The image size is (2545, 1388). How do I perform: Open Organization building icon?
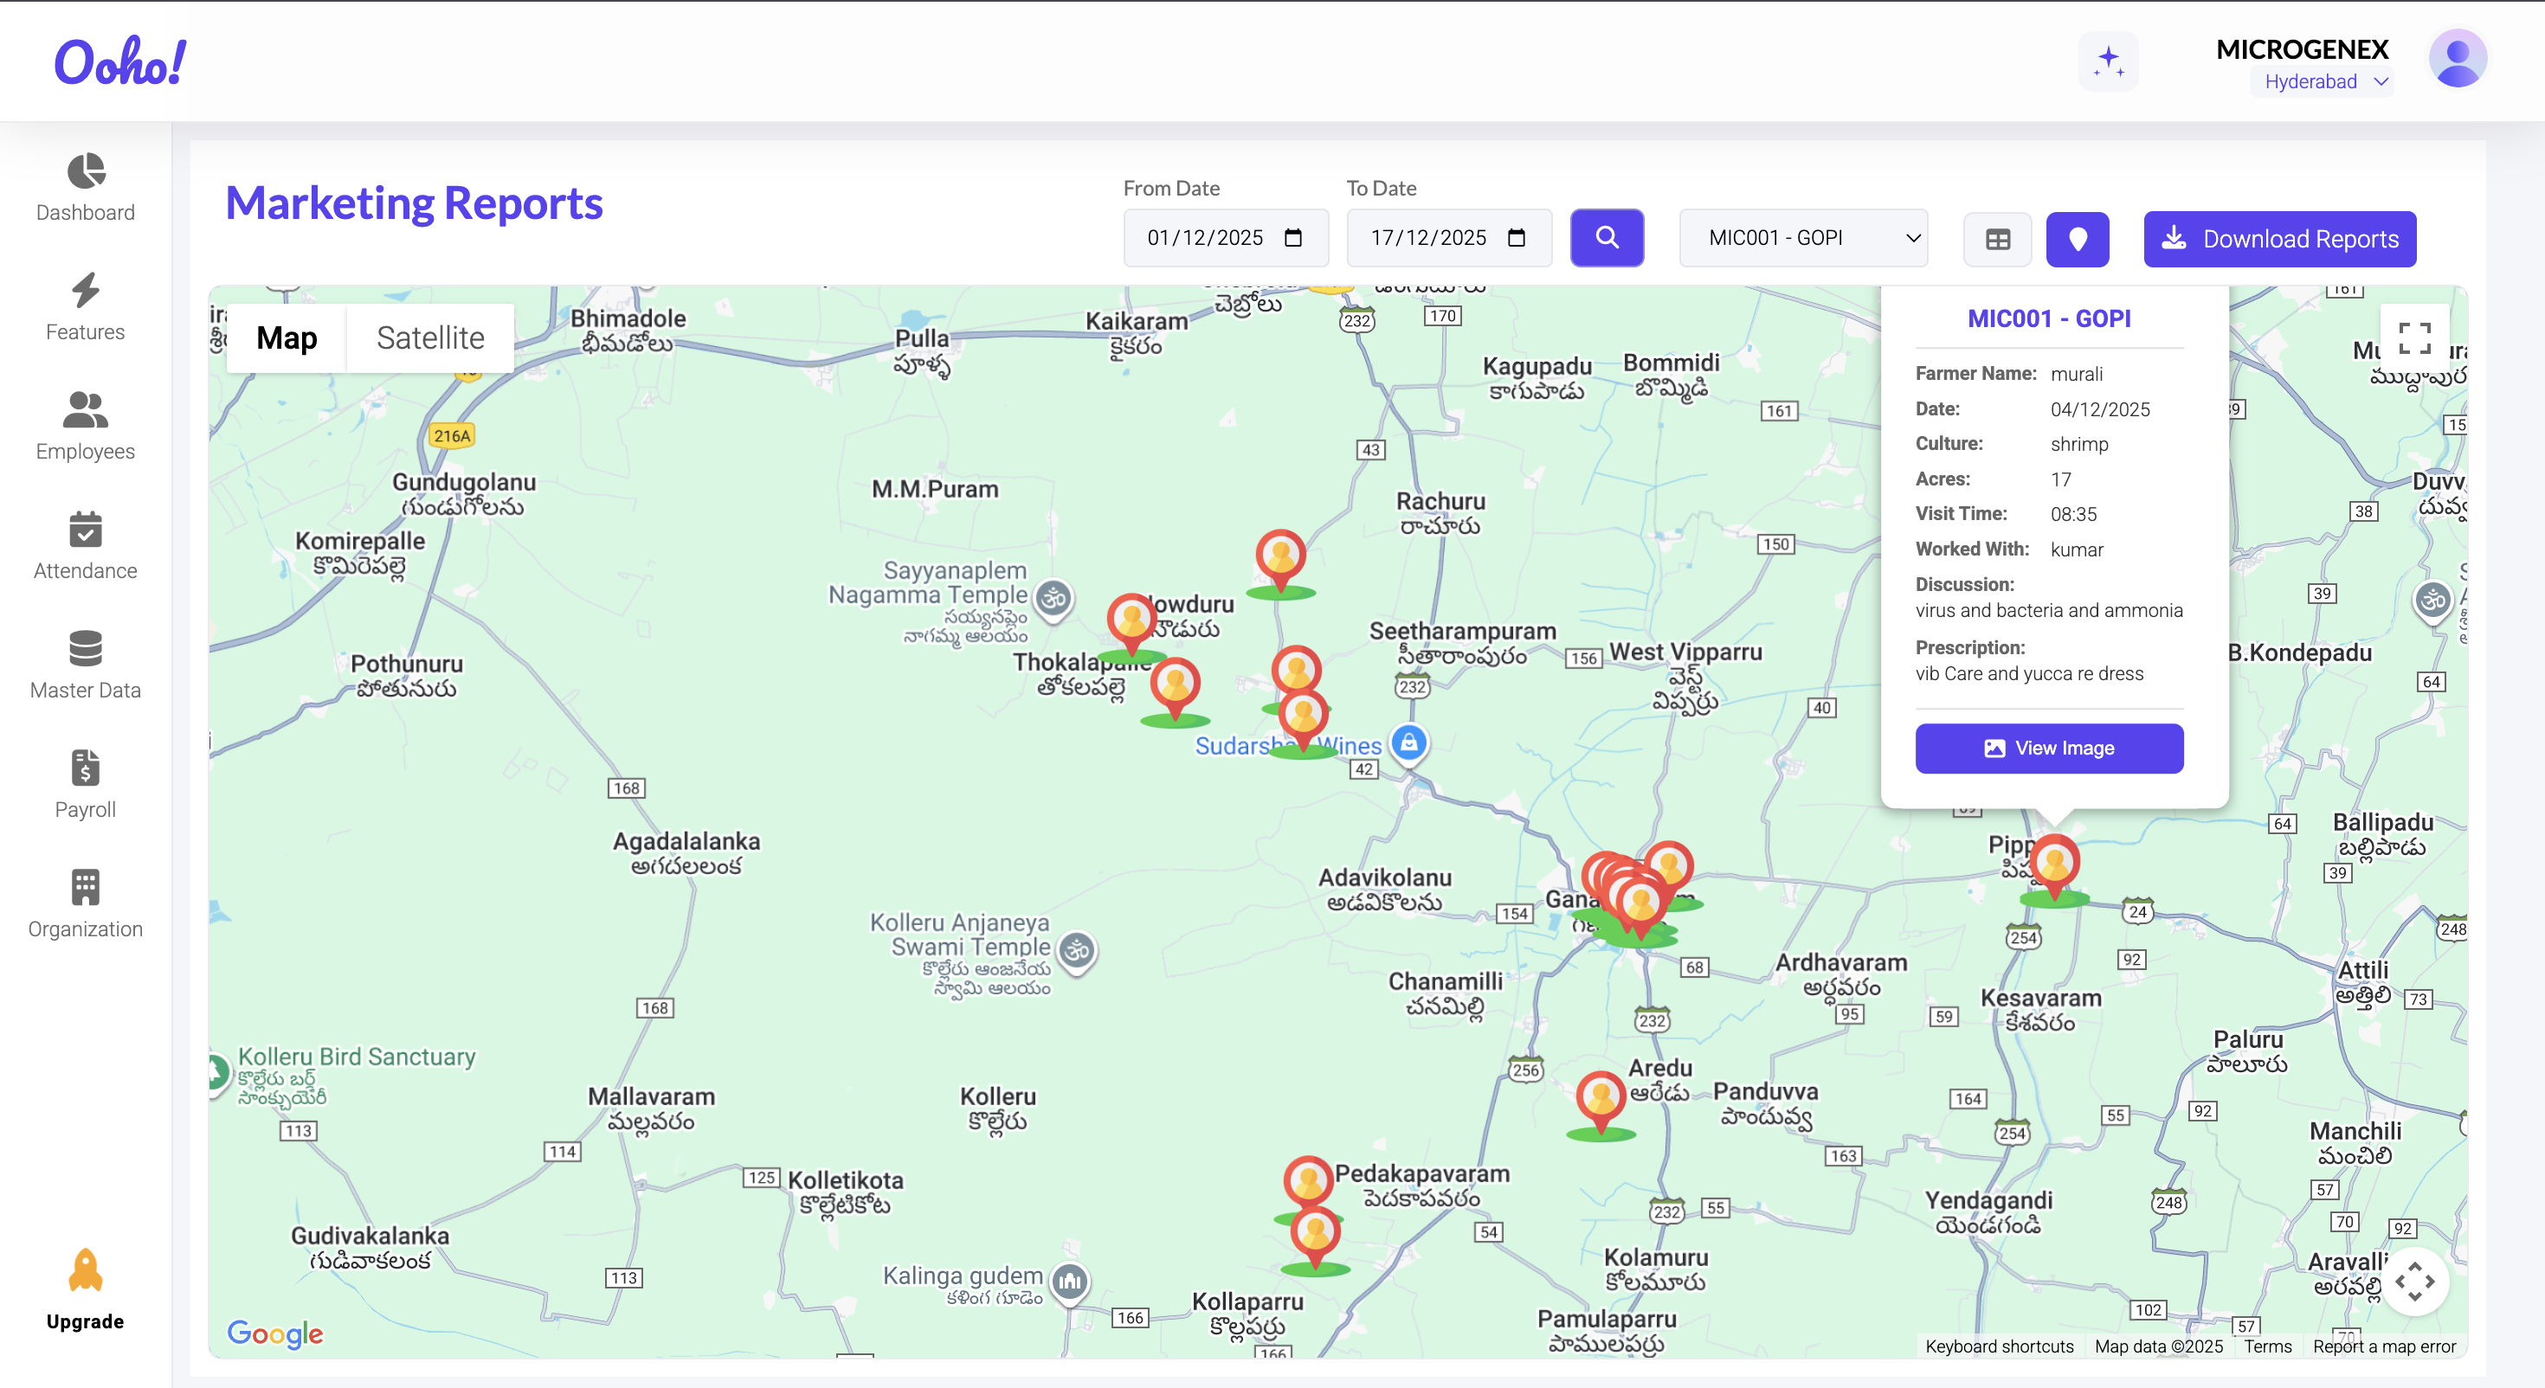coord(86,887)
